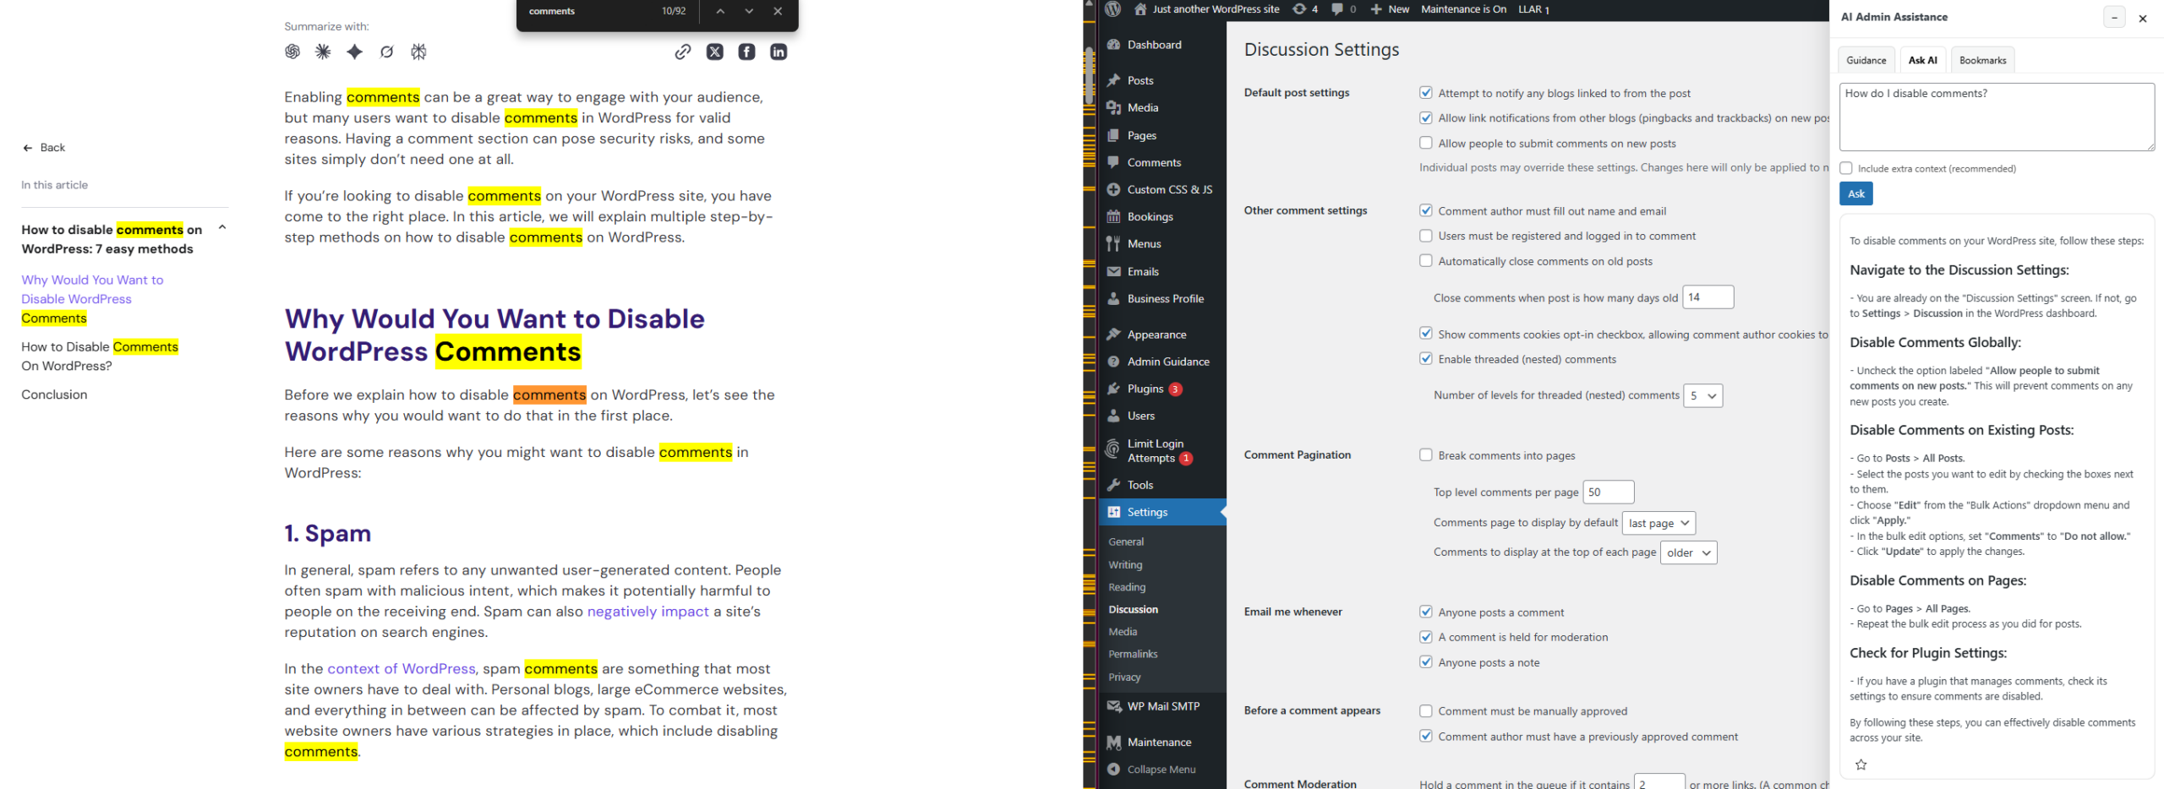The image size is (2164, 789).
Task: Open comments bubble in admin bar
Action: 1343,9
